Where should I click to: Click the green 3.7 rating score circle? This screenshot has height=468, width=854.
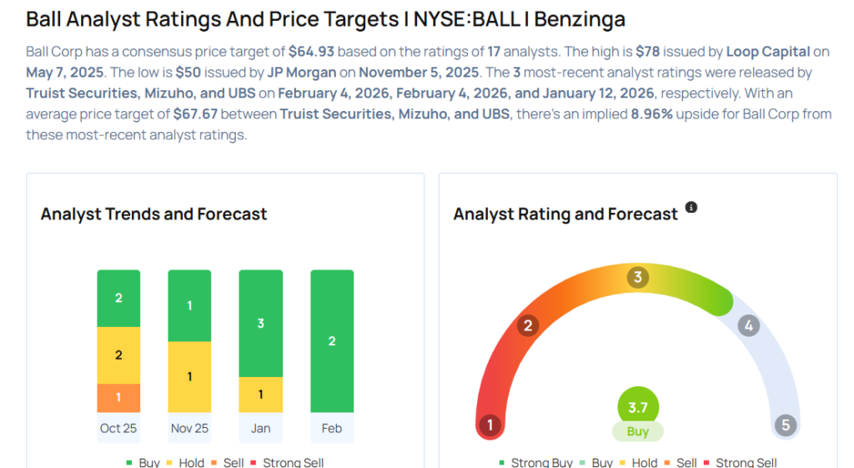coord(638,408)
